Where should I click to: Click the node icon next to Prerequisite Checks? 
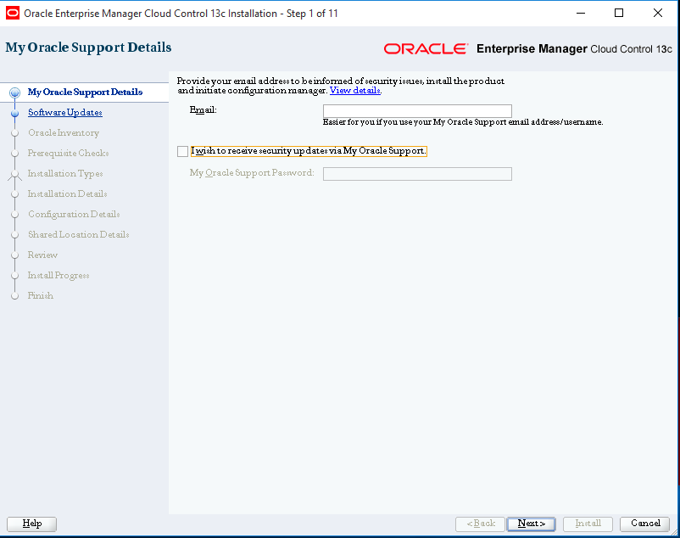(14, 153)
